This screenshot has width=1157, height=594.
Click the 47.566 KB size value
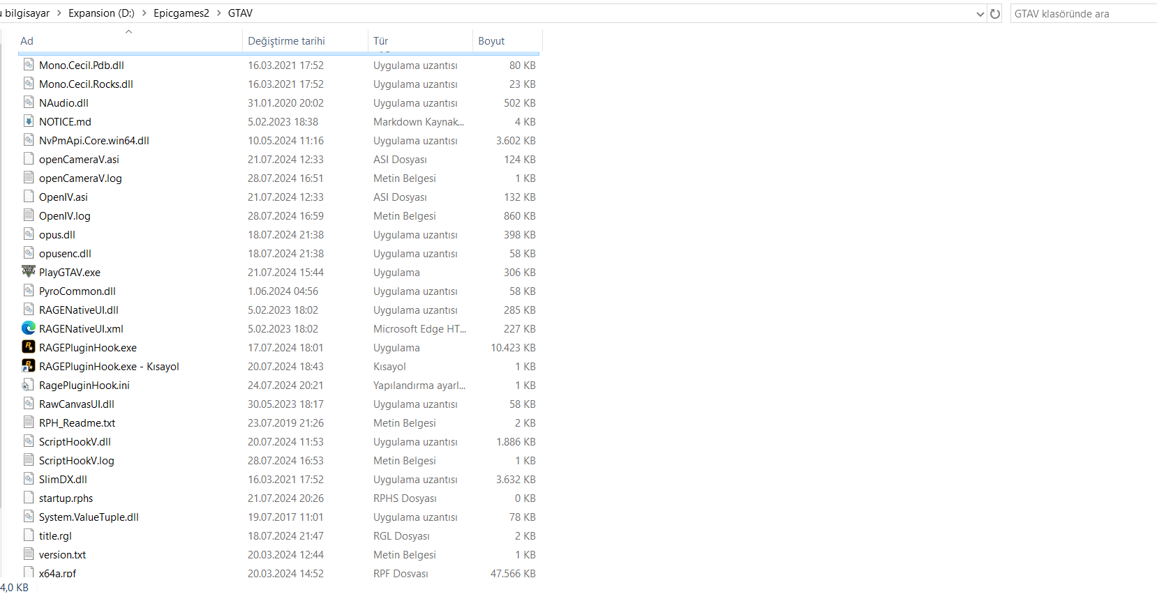[x=513, y=573]
